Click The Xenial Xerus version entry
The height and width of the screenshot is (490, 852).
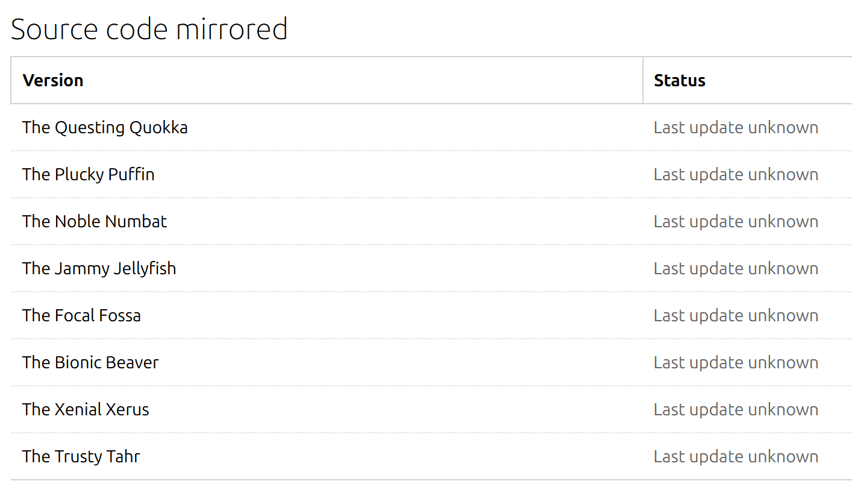point(86,409)
